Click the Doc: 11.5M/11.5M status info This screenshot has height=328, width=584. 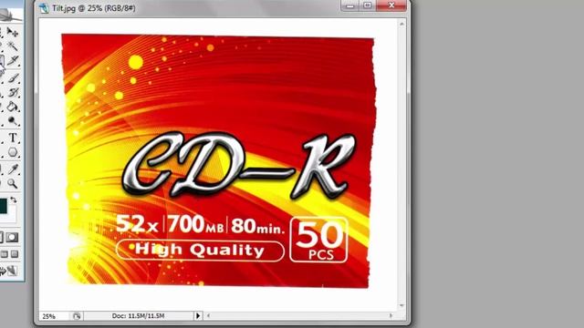pyautogui.click(x=138, y=316)
